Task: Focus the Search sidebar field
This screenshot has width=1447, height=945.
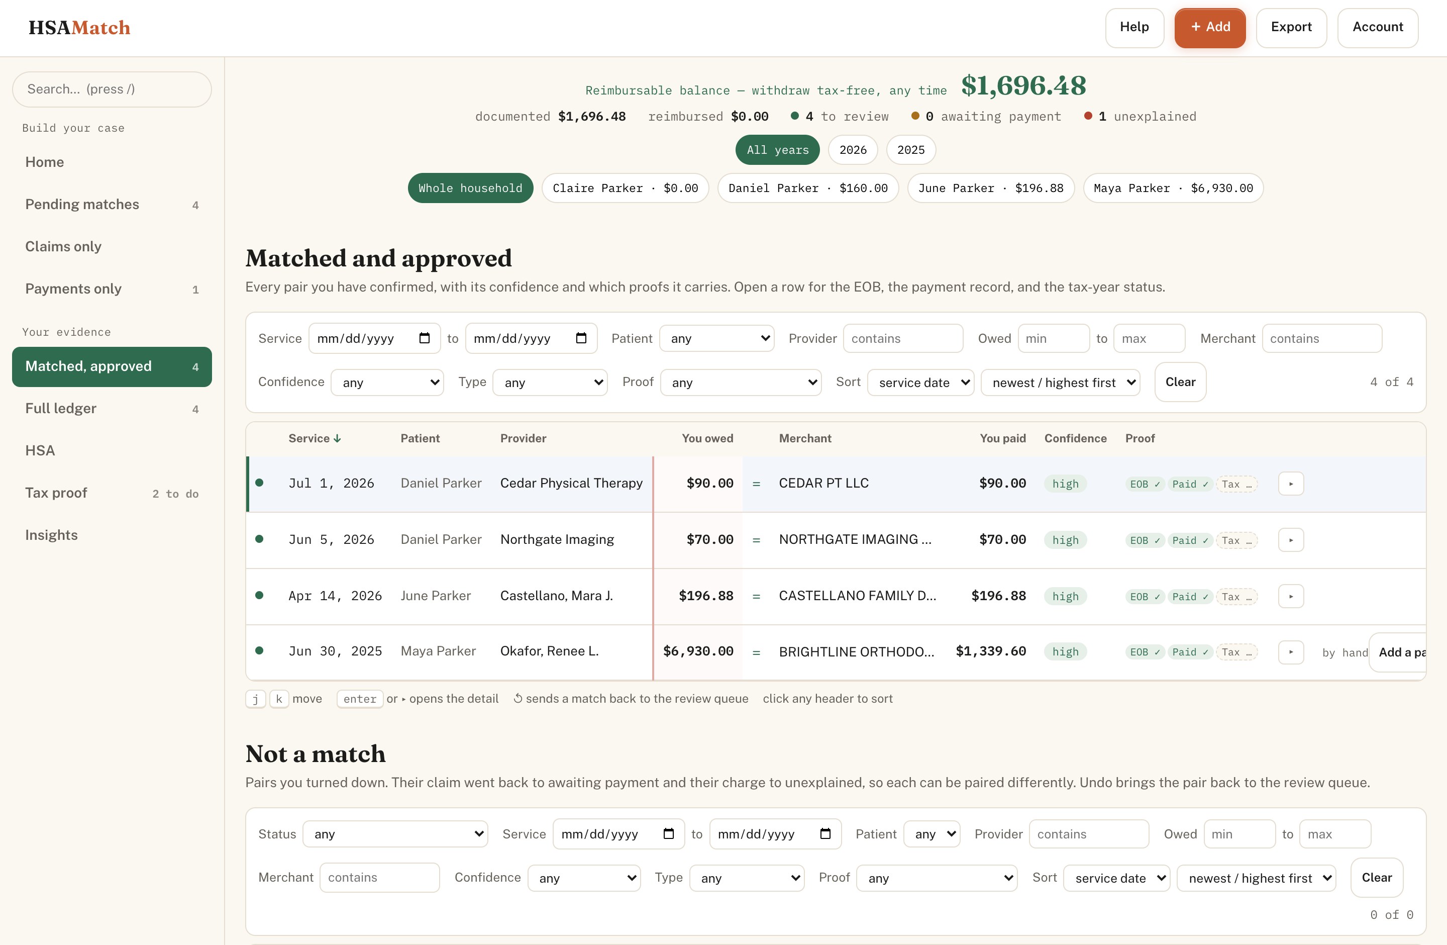Action: [112, 89]
